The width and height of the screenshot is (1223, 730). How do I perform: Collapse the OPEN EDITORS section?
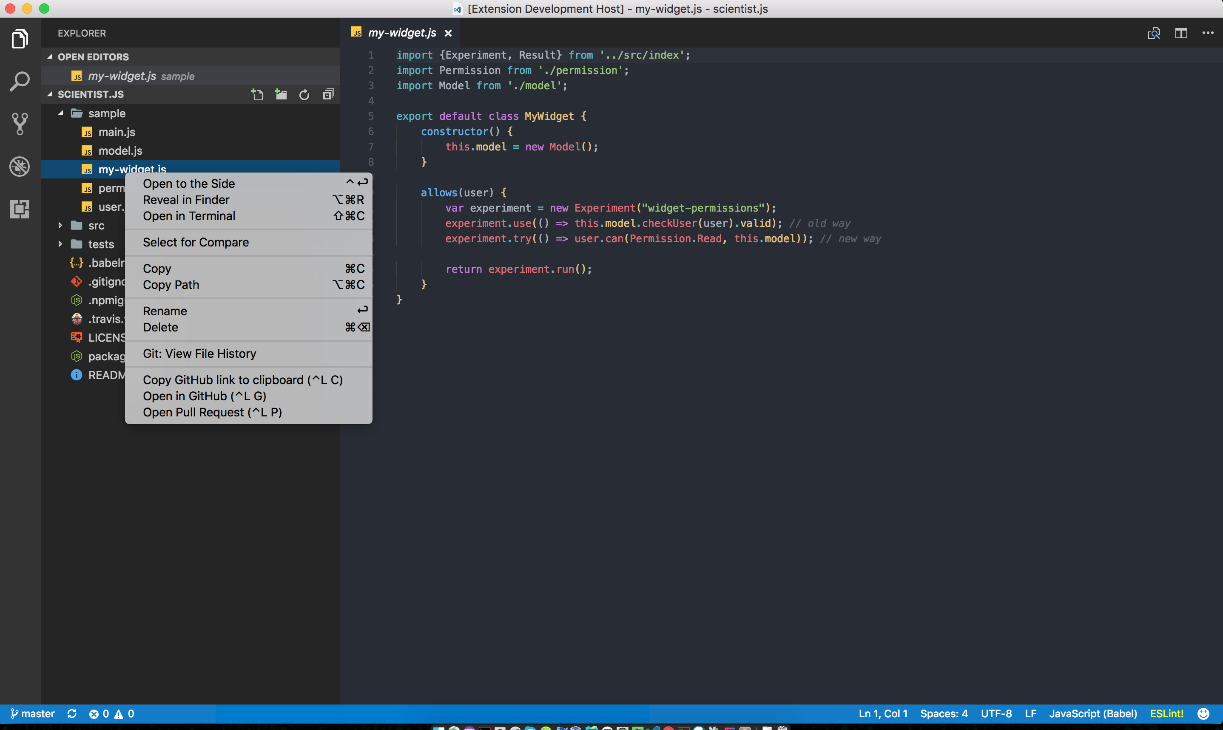(x=93, y=57)
